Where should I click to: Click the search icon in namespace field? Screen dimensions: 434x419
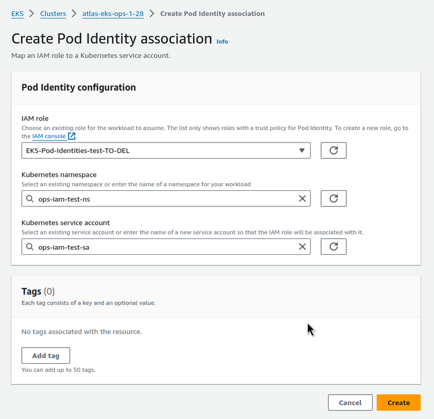coord(30,199)
